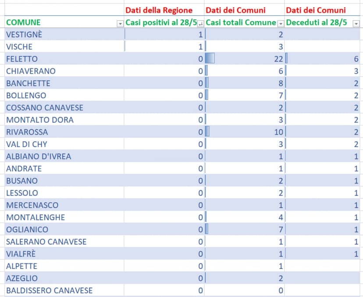Open the 'Deceduti al 28/5' filter dropdown
Screen dimensions: 363x297
click(356, 24)
